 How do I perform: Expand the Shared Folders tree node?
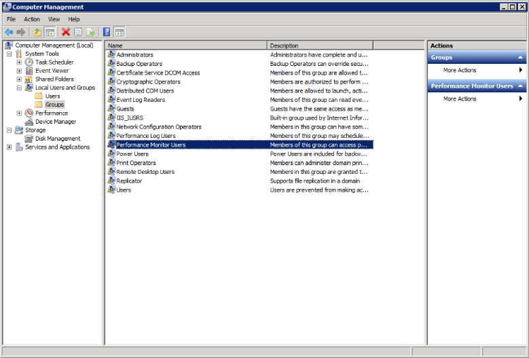point(19,79)
